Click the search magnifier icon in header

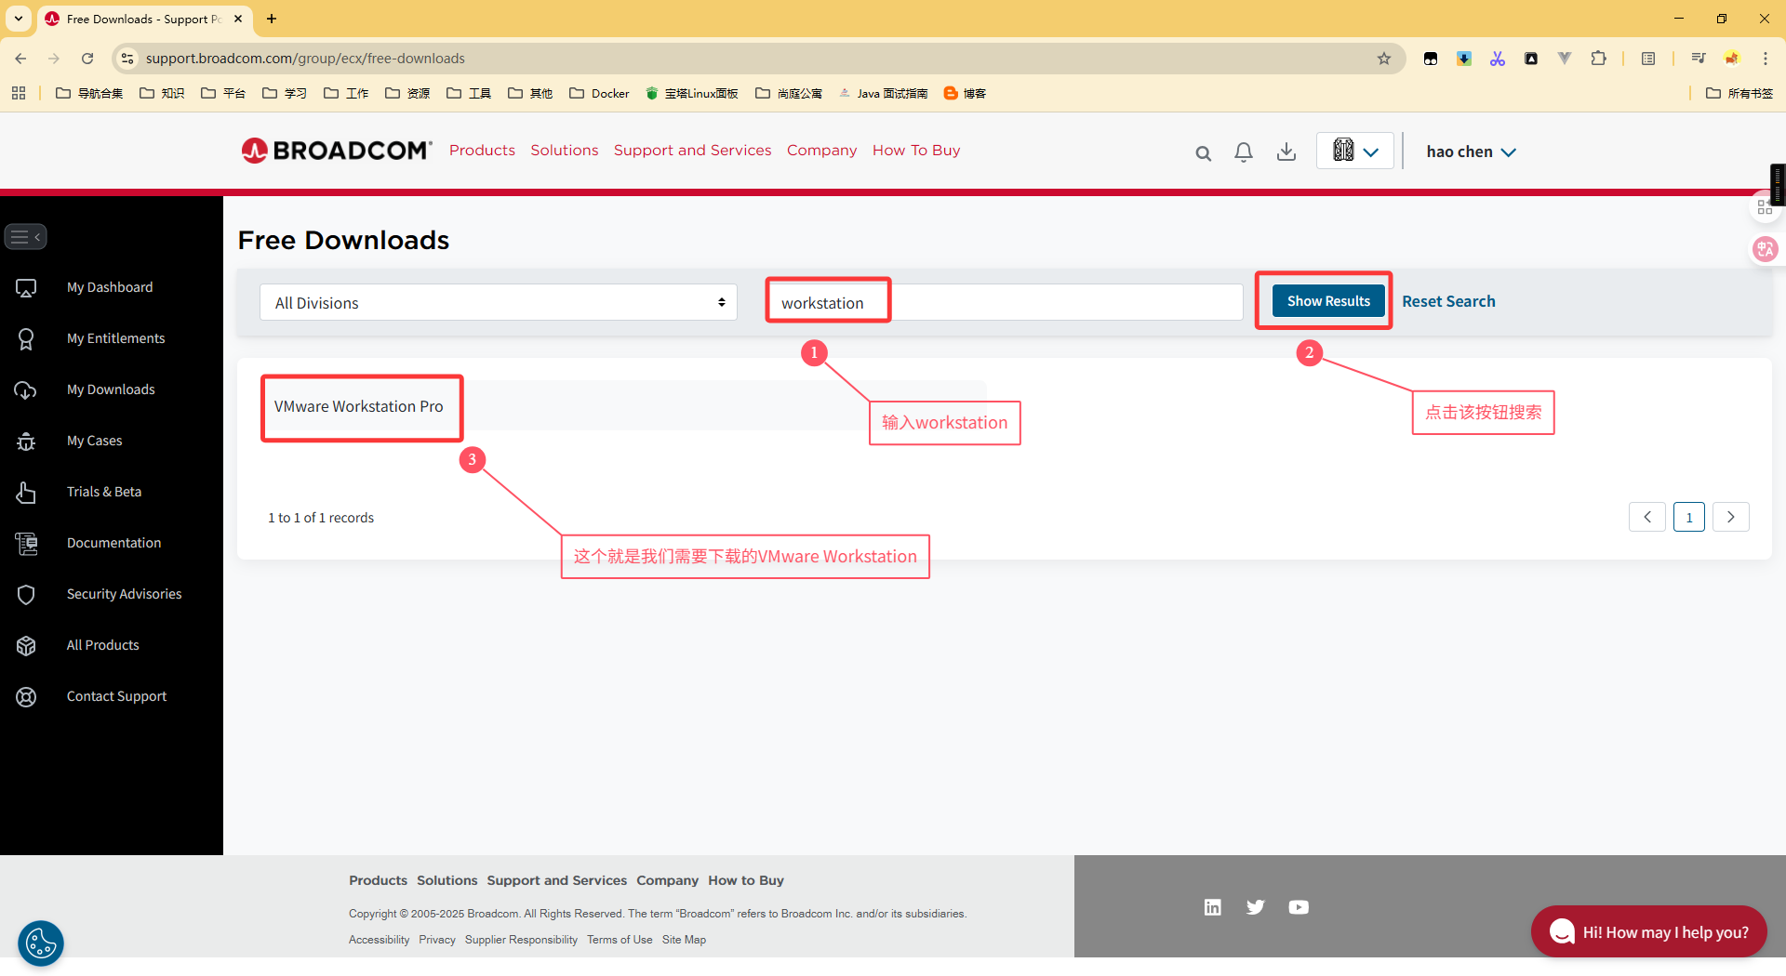pos(1203,153)
